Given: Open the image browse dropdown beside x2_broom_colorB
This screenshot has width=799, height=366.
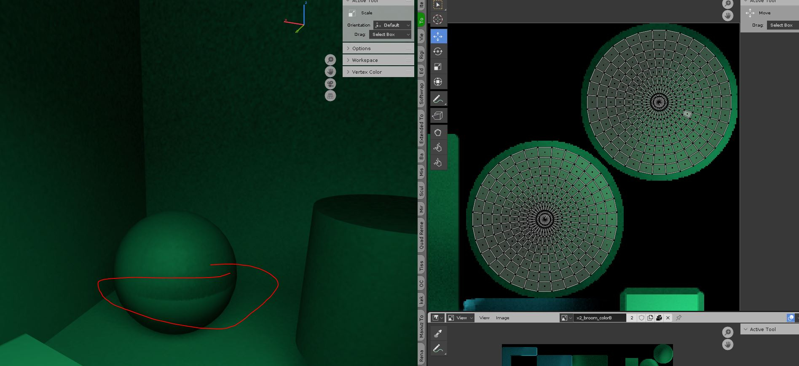Looking at the screenshot, I should pos(566,318).
